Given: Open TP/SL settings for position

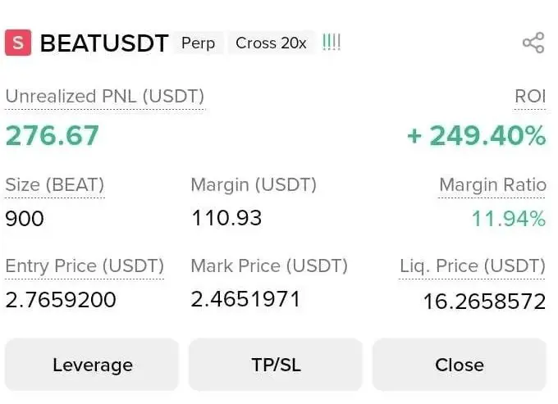Looking at the screenshot, I should (x=276, y=365).
